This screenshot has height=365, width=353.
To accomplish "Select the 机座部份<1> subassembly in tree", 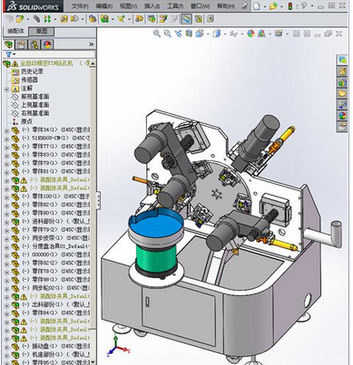I will click(47, 354).
